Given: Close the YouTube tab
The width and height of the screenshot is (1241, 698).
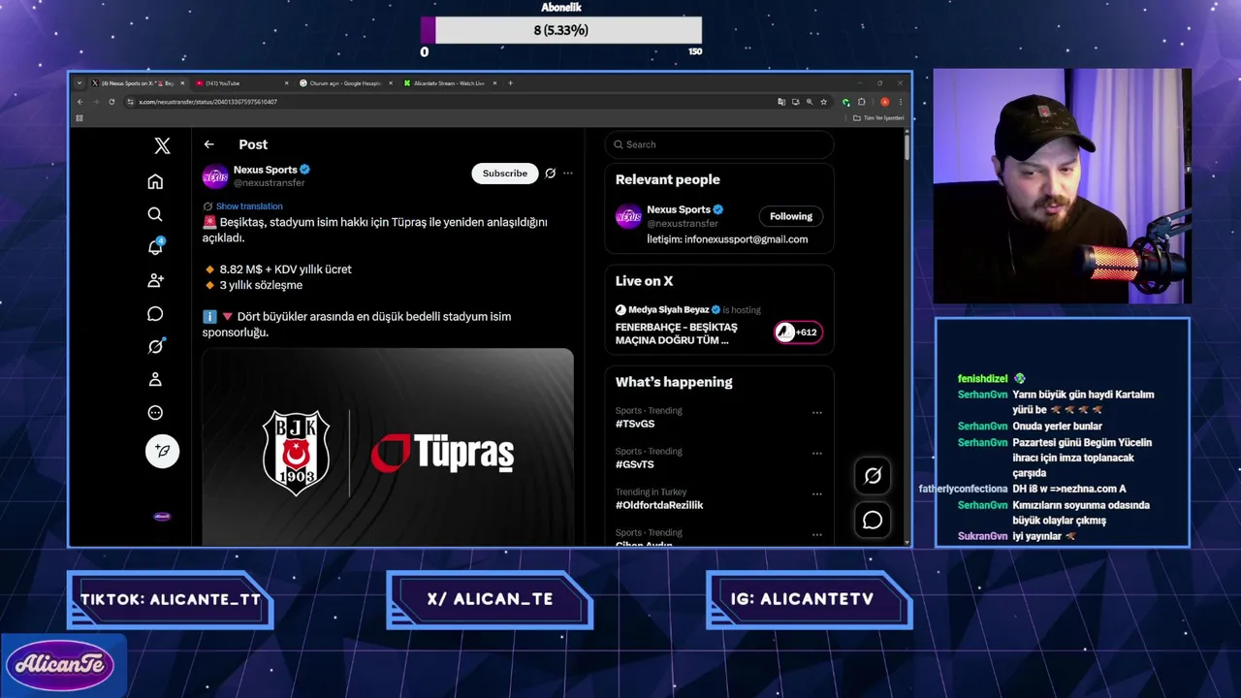Looking at the screenshot, I should point(286,83).
